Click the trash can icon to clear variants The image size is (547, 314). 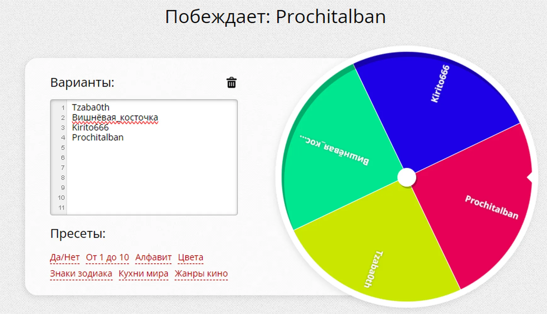pos(231,83)
